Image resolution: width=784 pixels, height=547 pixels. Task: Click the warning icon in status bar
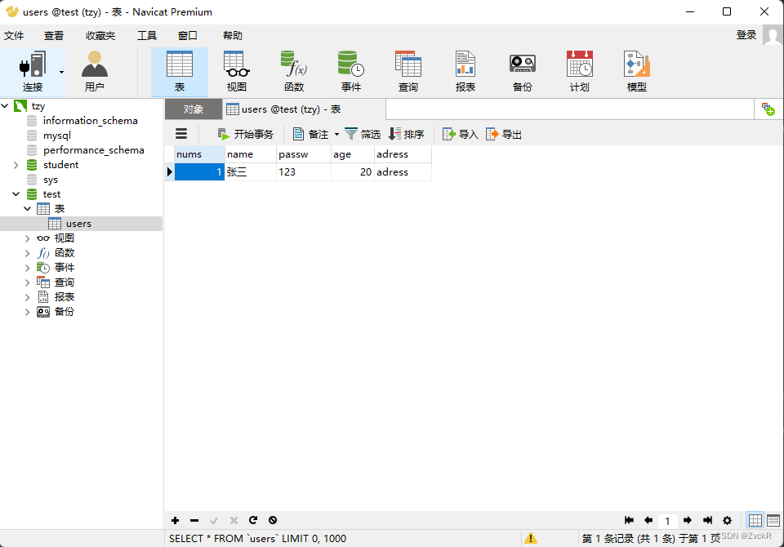pos(531,539)
